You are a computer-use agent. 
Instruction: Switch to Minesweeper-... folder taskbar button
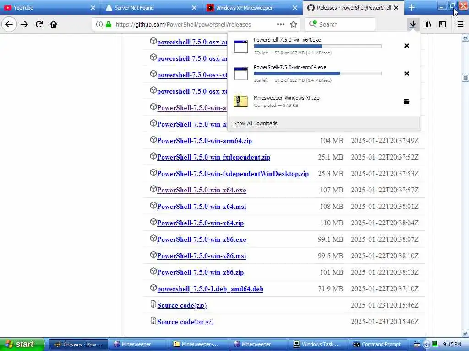[198, 345]
